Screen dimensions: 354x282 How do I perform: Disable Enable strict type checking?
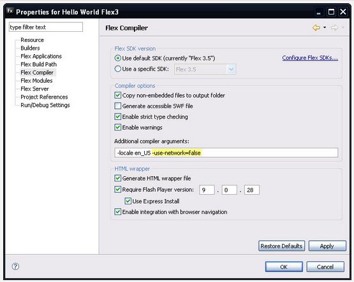(x=117, y=116)
